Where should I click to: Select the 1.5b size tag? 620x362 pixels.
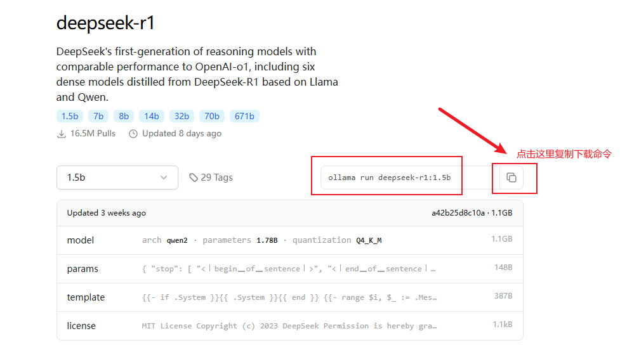coord(69,116)
